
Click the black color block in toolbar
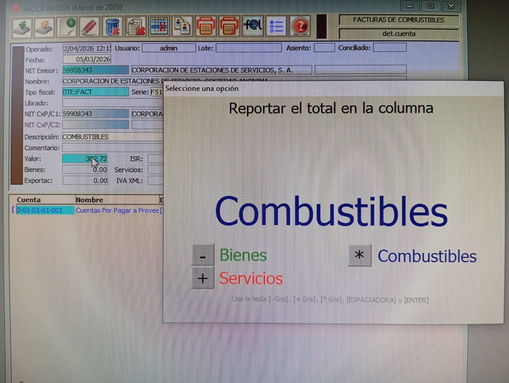tap(322, 26)
